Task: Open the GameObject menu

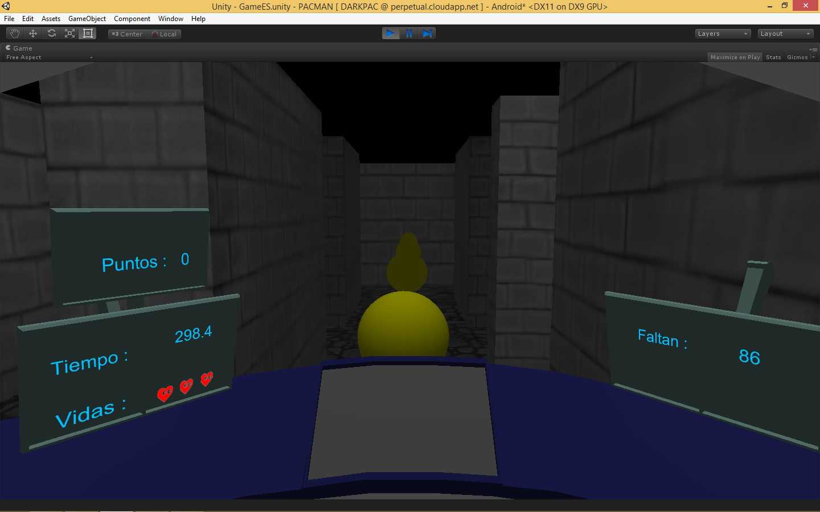Action: click(87, 19)
